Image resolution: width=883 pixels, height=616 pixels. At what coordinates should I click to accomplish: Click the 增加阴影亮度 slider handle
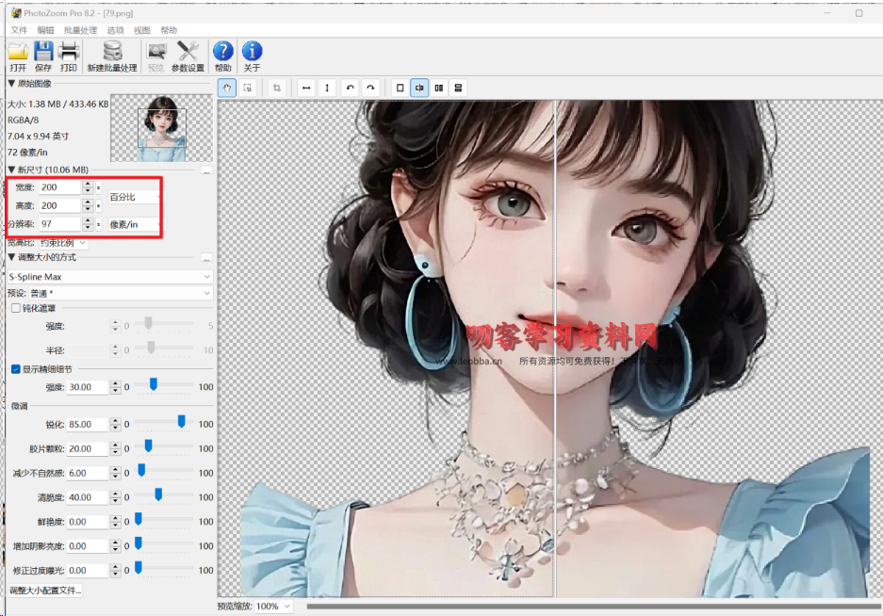(139, 543)
